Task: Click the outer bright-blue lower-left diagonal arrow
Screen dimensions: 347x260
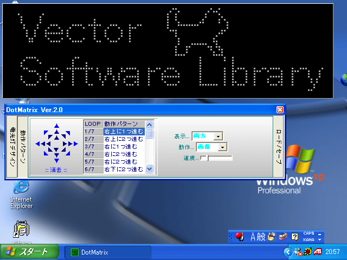Action: click(x=46, y=154)
